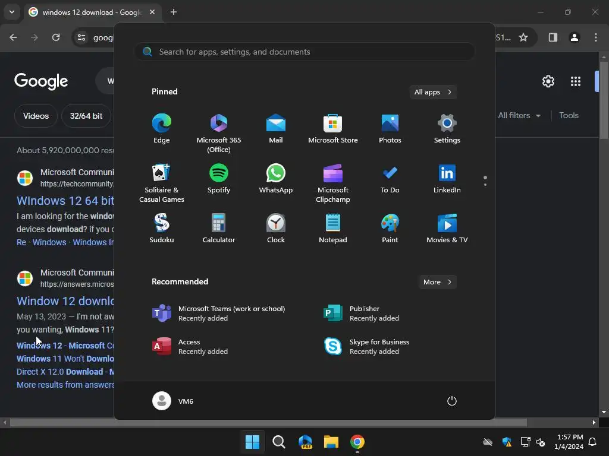Select the windows 12 download tab

[x=92, y=12]
